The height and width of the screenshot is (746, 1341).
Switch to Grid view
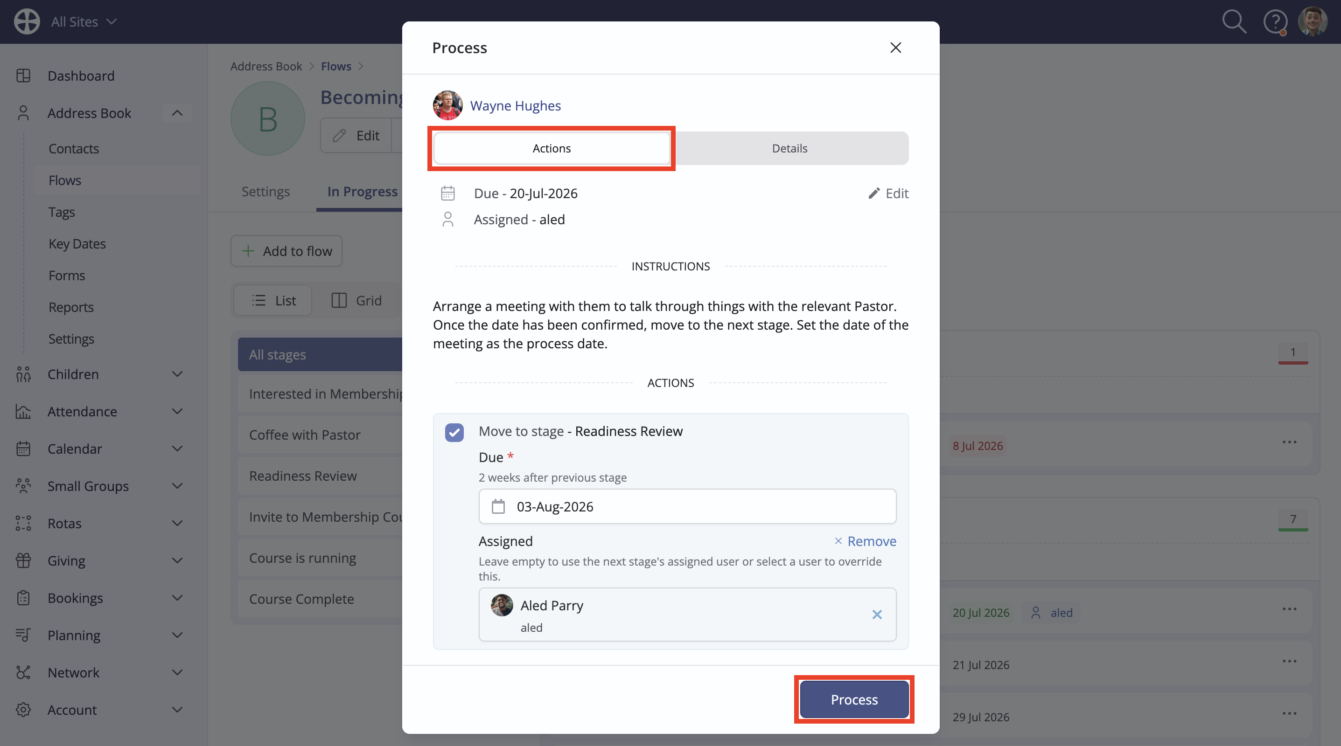pyautogui.click(x=357, y=300)
